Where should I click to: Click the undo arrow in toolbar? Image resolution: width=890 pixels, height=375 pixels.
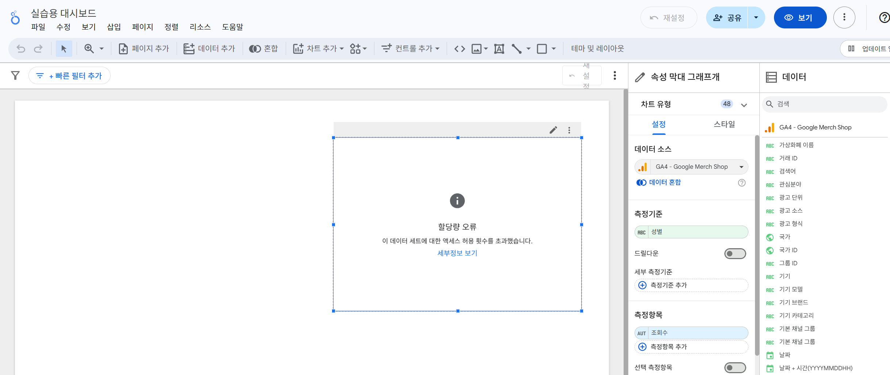coord(21,48)
